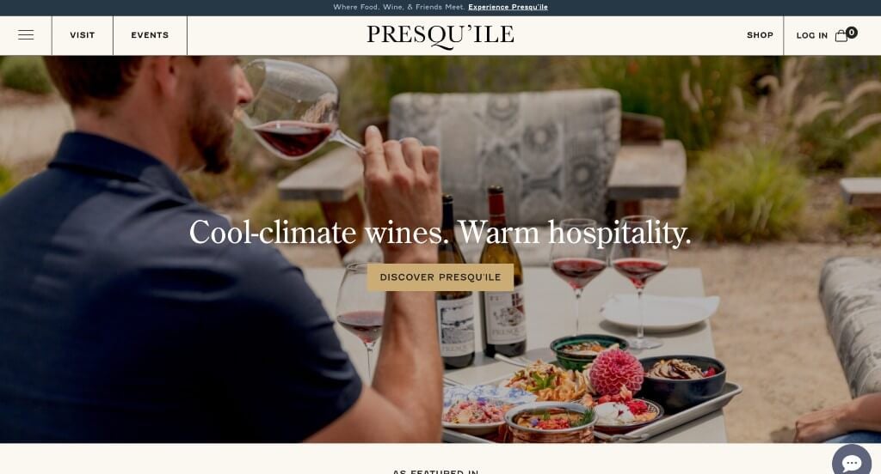The width and height of the screenshot is (881, 474).
Task: Go to the Visit menu item
Action: pyautogui.click(x=83, y=35)
